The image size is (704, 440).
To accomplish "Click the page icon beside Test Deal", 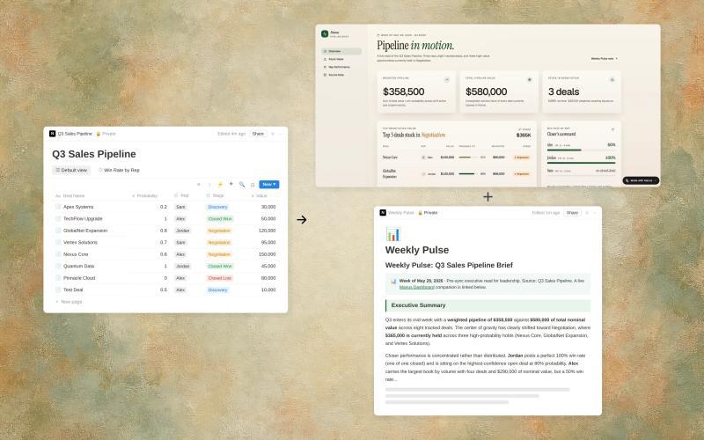I will coord(58,290).
